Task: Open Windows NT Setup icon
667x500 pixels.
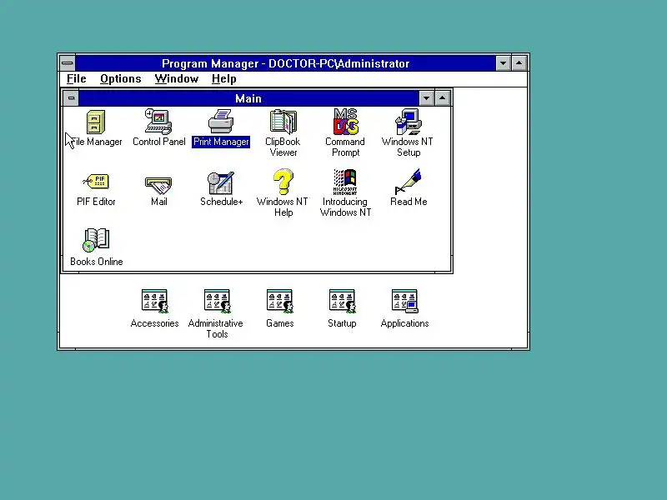Action: (408, 122)
